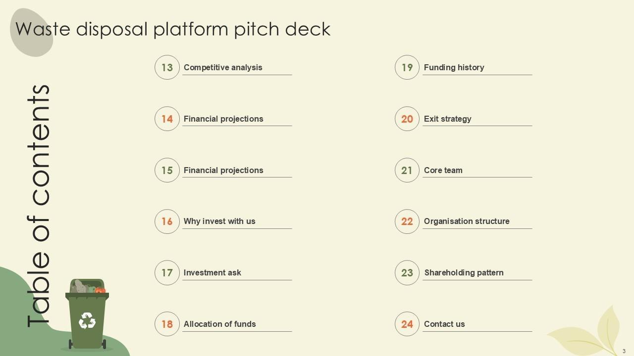Click the number 22 circle
Screen dimensions: 634x356
(407, 222)
